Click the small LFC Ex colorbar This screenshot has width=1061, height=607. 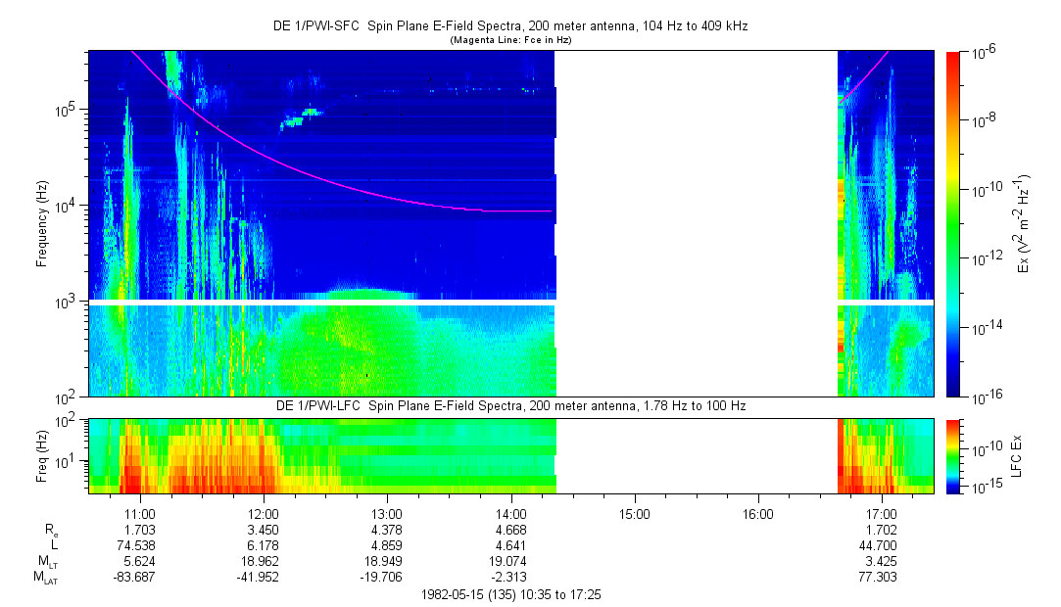(x=953, y=455)
